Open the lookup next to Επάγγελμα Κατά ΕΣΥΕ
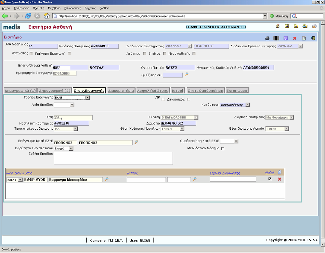Image resolution: width=325 pixels, height=253 pixels. click(x=136, y=142)
